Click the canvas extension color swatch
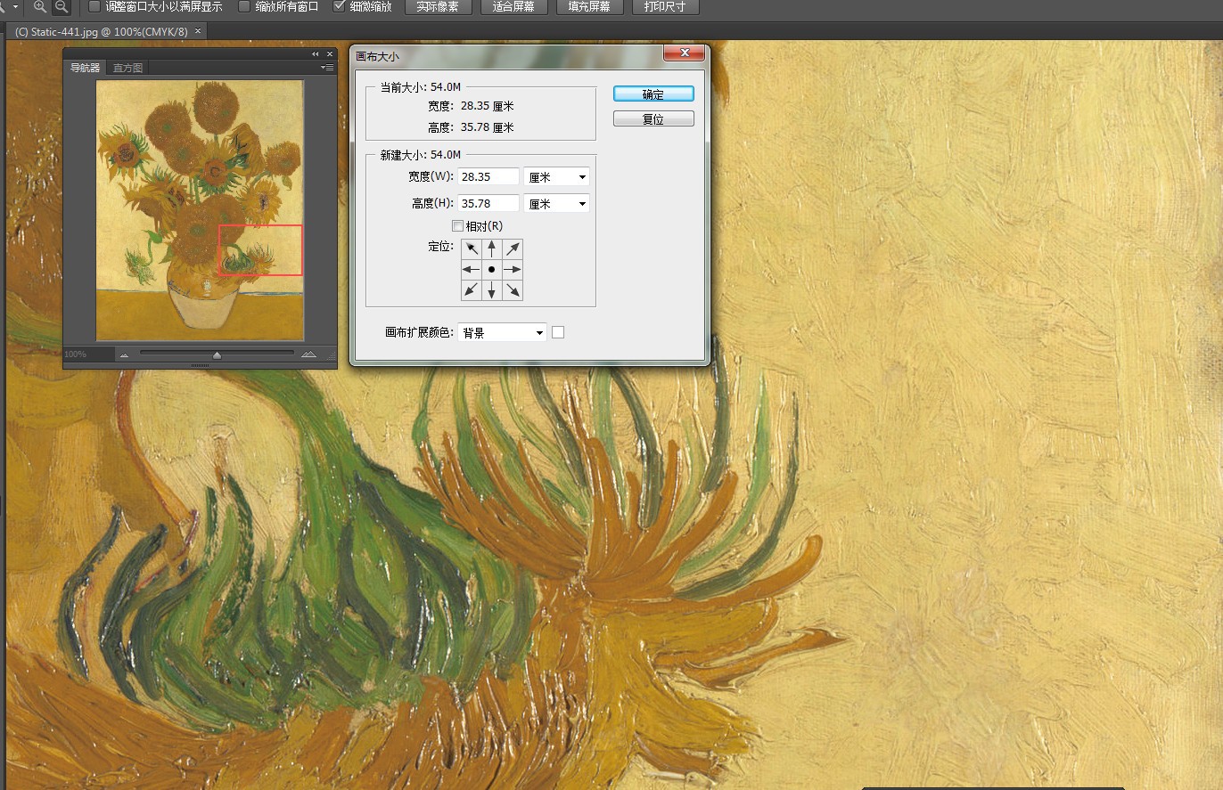1223x790 pixels. 558,333
